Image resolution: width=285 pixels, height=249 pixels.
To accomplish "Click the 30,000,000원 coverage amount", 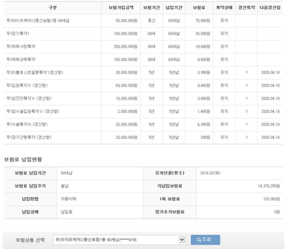I will [127, 73].
